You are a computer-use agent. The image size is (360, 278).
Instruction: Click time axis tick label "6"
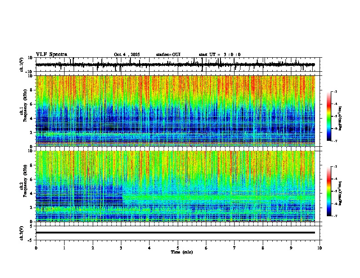206,248
